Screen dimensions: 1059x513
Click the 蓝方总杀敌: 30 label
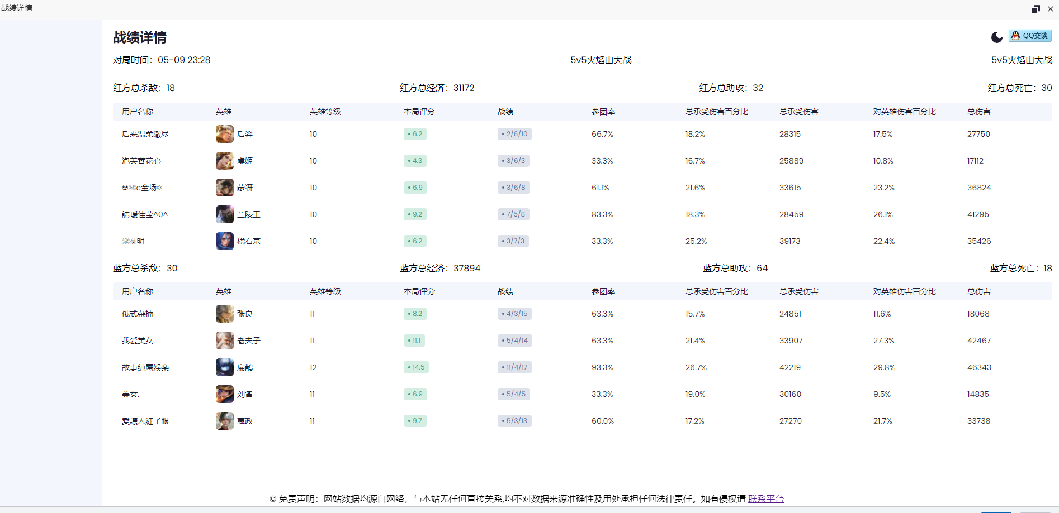[145, 268]
